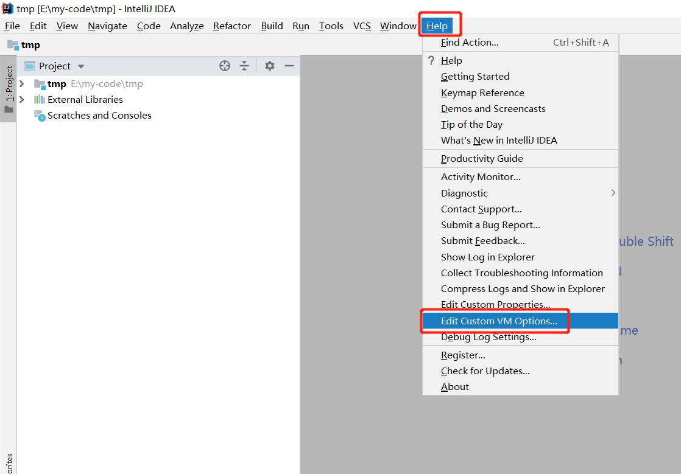Toggle the 1: Project side tool tab
This screenshot has width=681, height=474.
(9, 89)
